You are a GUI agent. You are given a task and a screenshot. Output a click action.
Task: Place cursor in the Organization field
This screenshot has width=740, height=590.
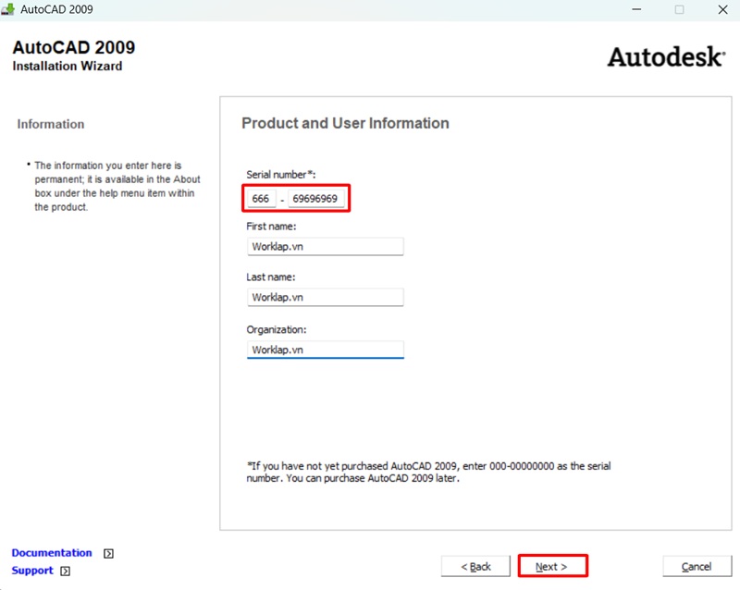[325, 350]
